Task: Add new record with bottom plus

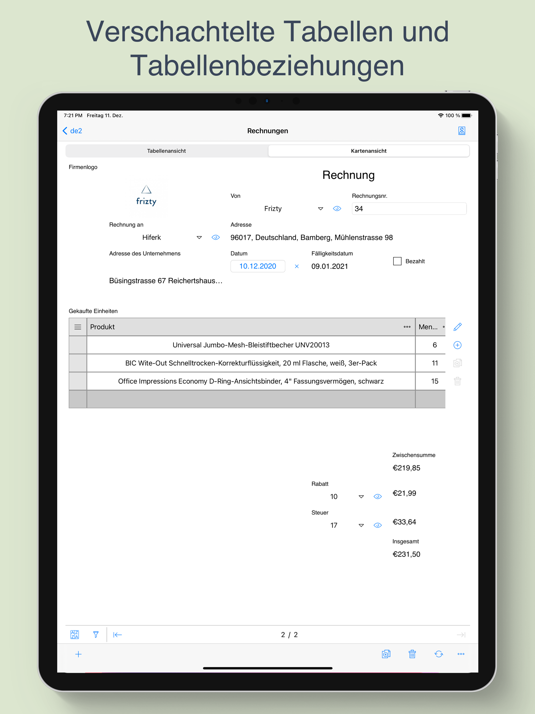Action: coord(78,654)
